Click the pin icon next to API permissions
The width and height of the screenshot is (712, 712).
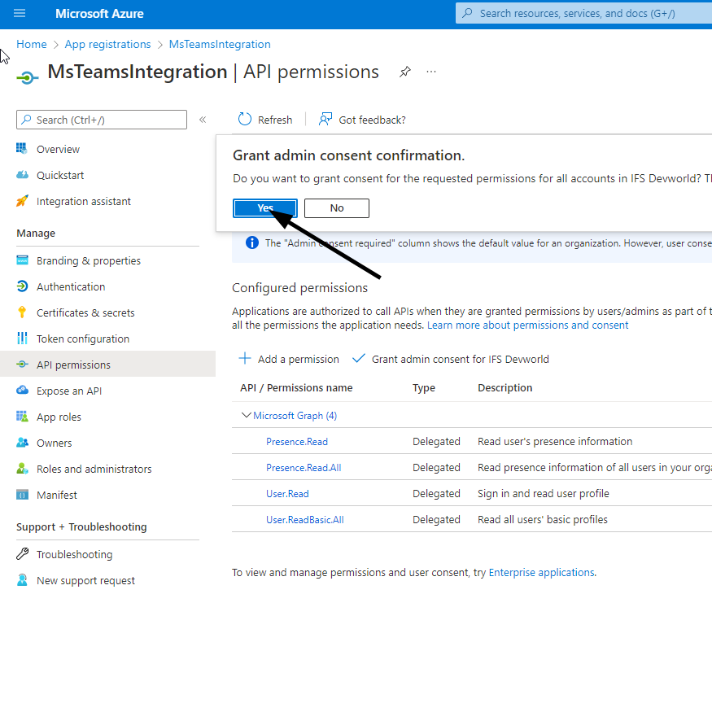tap(404, 72)
